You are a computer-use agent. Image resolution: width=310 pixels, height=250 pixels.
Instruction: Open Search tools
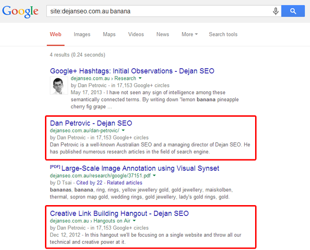223,34
